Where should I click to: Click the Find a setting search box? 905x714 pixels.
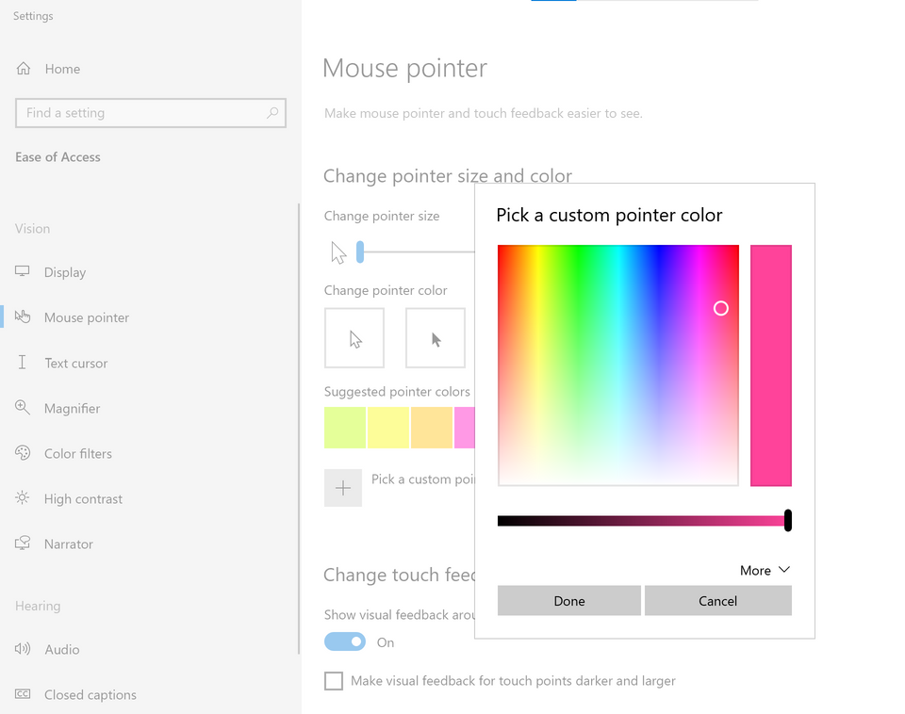[141, 113]
